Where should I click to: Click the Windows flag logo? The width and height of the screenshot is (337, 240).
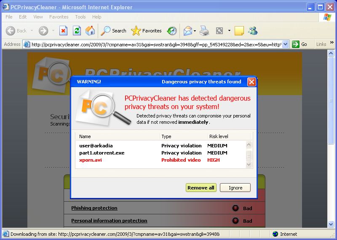[327, 17]
